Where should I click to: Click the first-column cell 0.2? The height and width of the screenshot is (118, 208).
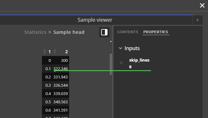click(x=47, y=77)
